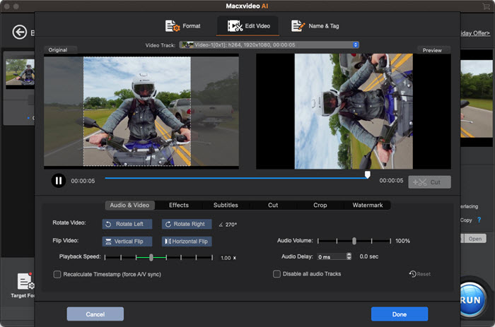
Task: Click the Target Format icon
Action: click(25, 281)
